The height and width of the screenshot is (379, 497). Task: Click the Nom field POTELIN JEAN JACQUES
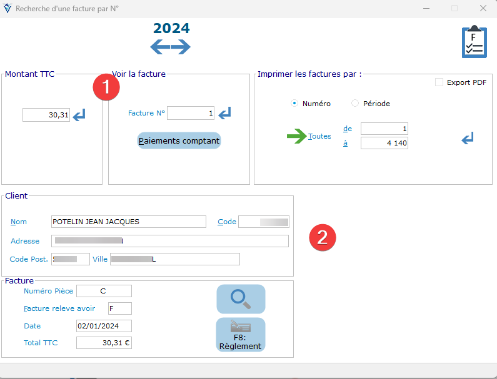[x=129, y=222]
